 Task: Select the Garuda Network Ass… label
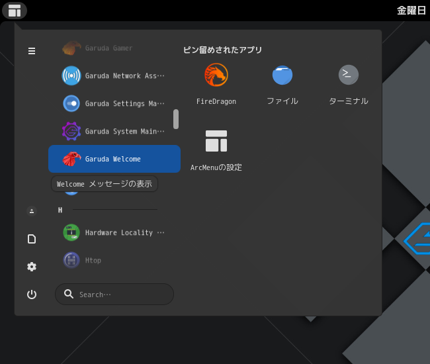click(x=125, y=75)
